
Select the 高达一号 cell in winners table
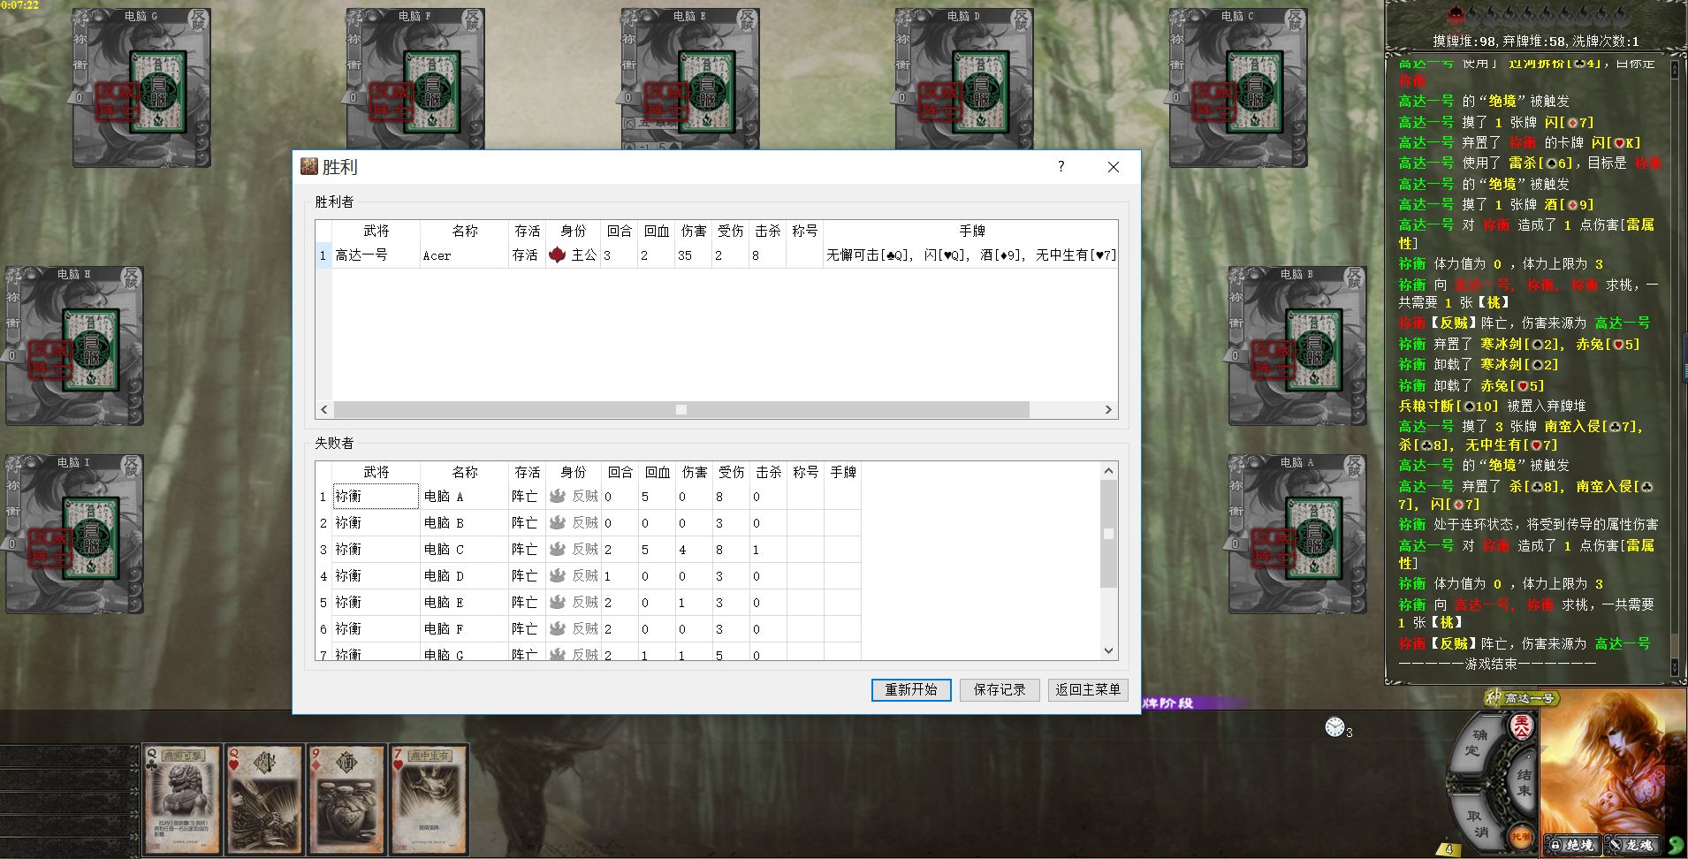[x=376, y=255]
